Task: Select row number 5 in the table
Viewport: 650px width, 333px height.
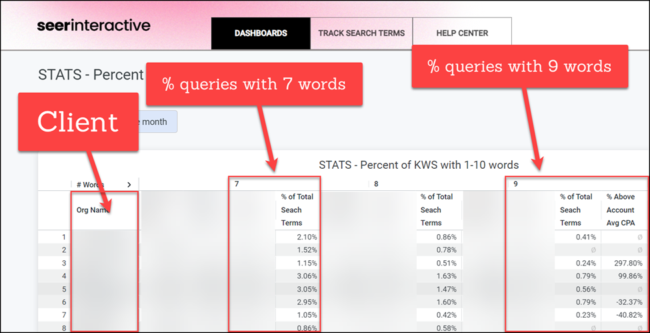Action: coord(64,290)
